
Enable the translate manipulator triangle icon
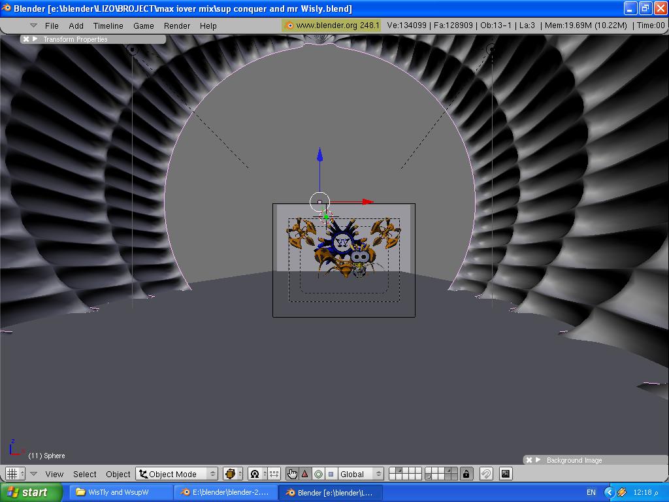point(305,474)
